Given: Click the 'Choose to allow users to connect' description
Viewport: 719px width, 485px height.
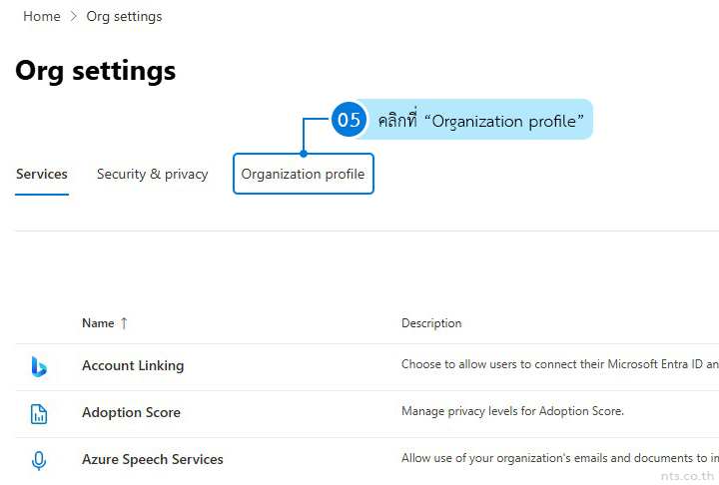Looking at the screenshot, I should coord(560,364).
